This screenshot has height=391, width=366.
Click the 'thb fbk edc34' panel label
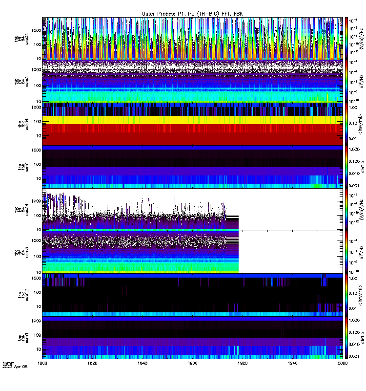pyautogui.click(x=23, y=124)
